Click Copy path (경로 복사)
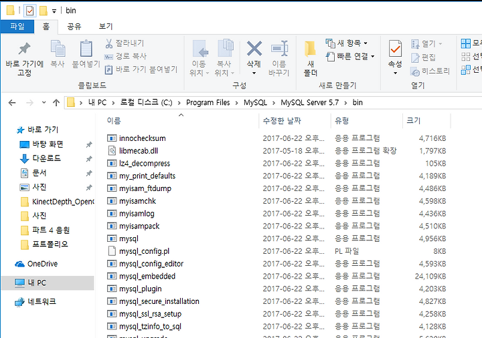This screenshot has width=482, height=338. [126, 56]
